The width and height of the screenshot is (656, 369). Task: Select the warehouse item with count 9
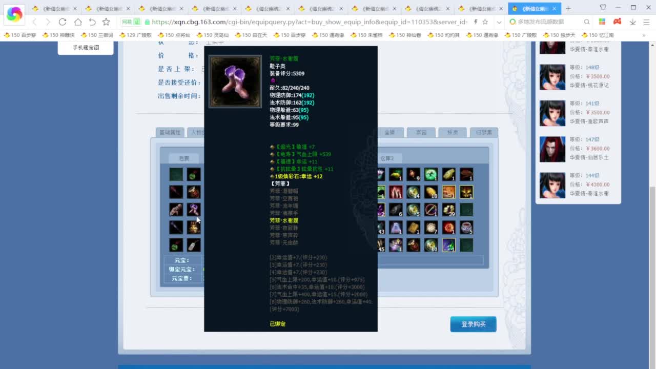point(414,174)
